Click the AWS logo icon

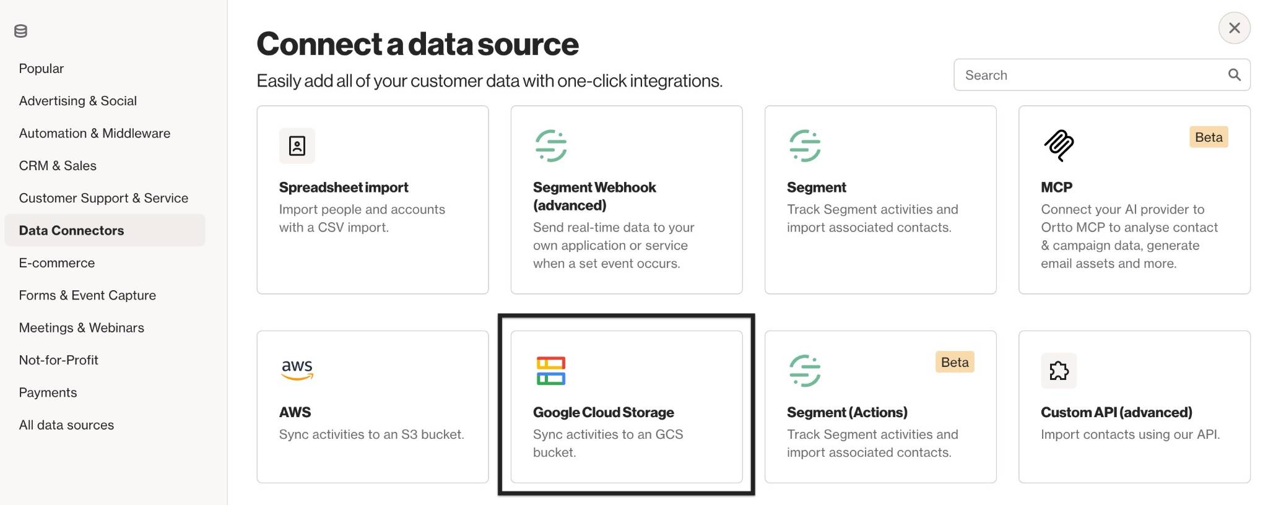297,370
